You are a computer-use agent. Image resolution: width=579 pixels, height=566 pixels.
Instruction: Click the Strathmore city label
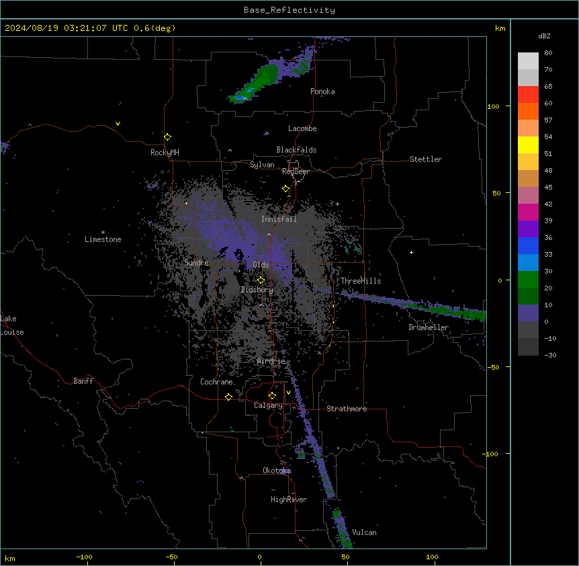click(x=347, y=409)
